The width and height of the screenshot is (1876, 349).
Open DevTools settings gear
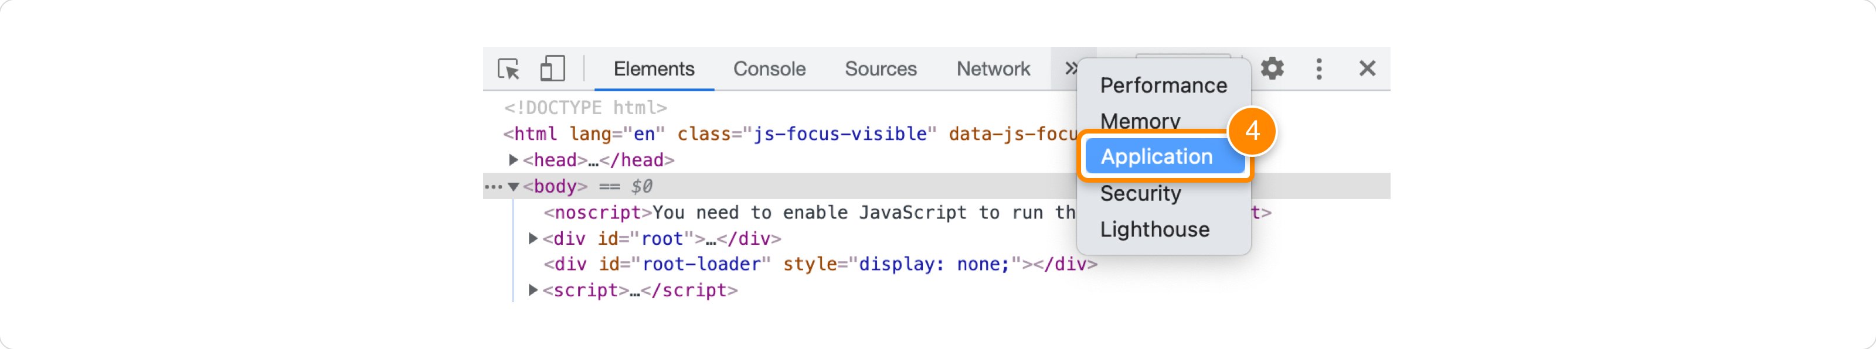[1272, 69]
